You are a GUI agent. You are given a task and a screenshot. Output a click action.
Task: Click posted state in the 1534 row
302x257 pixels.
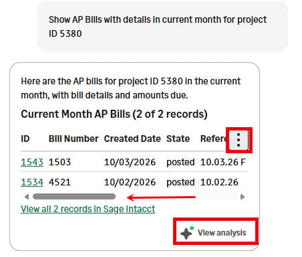point(180,182)
